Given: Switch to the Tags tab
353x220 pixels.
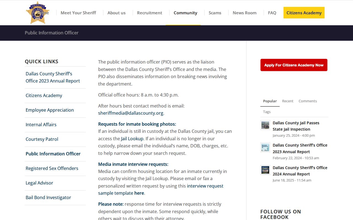Looking at the screenshot, I should [x=267, y=112].
